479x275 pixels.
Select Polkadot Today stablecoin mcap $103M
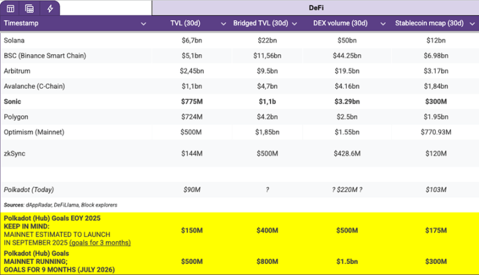436,190
